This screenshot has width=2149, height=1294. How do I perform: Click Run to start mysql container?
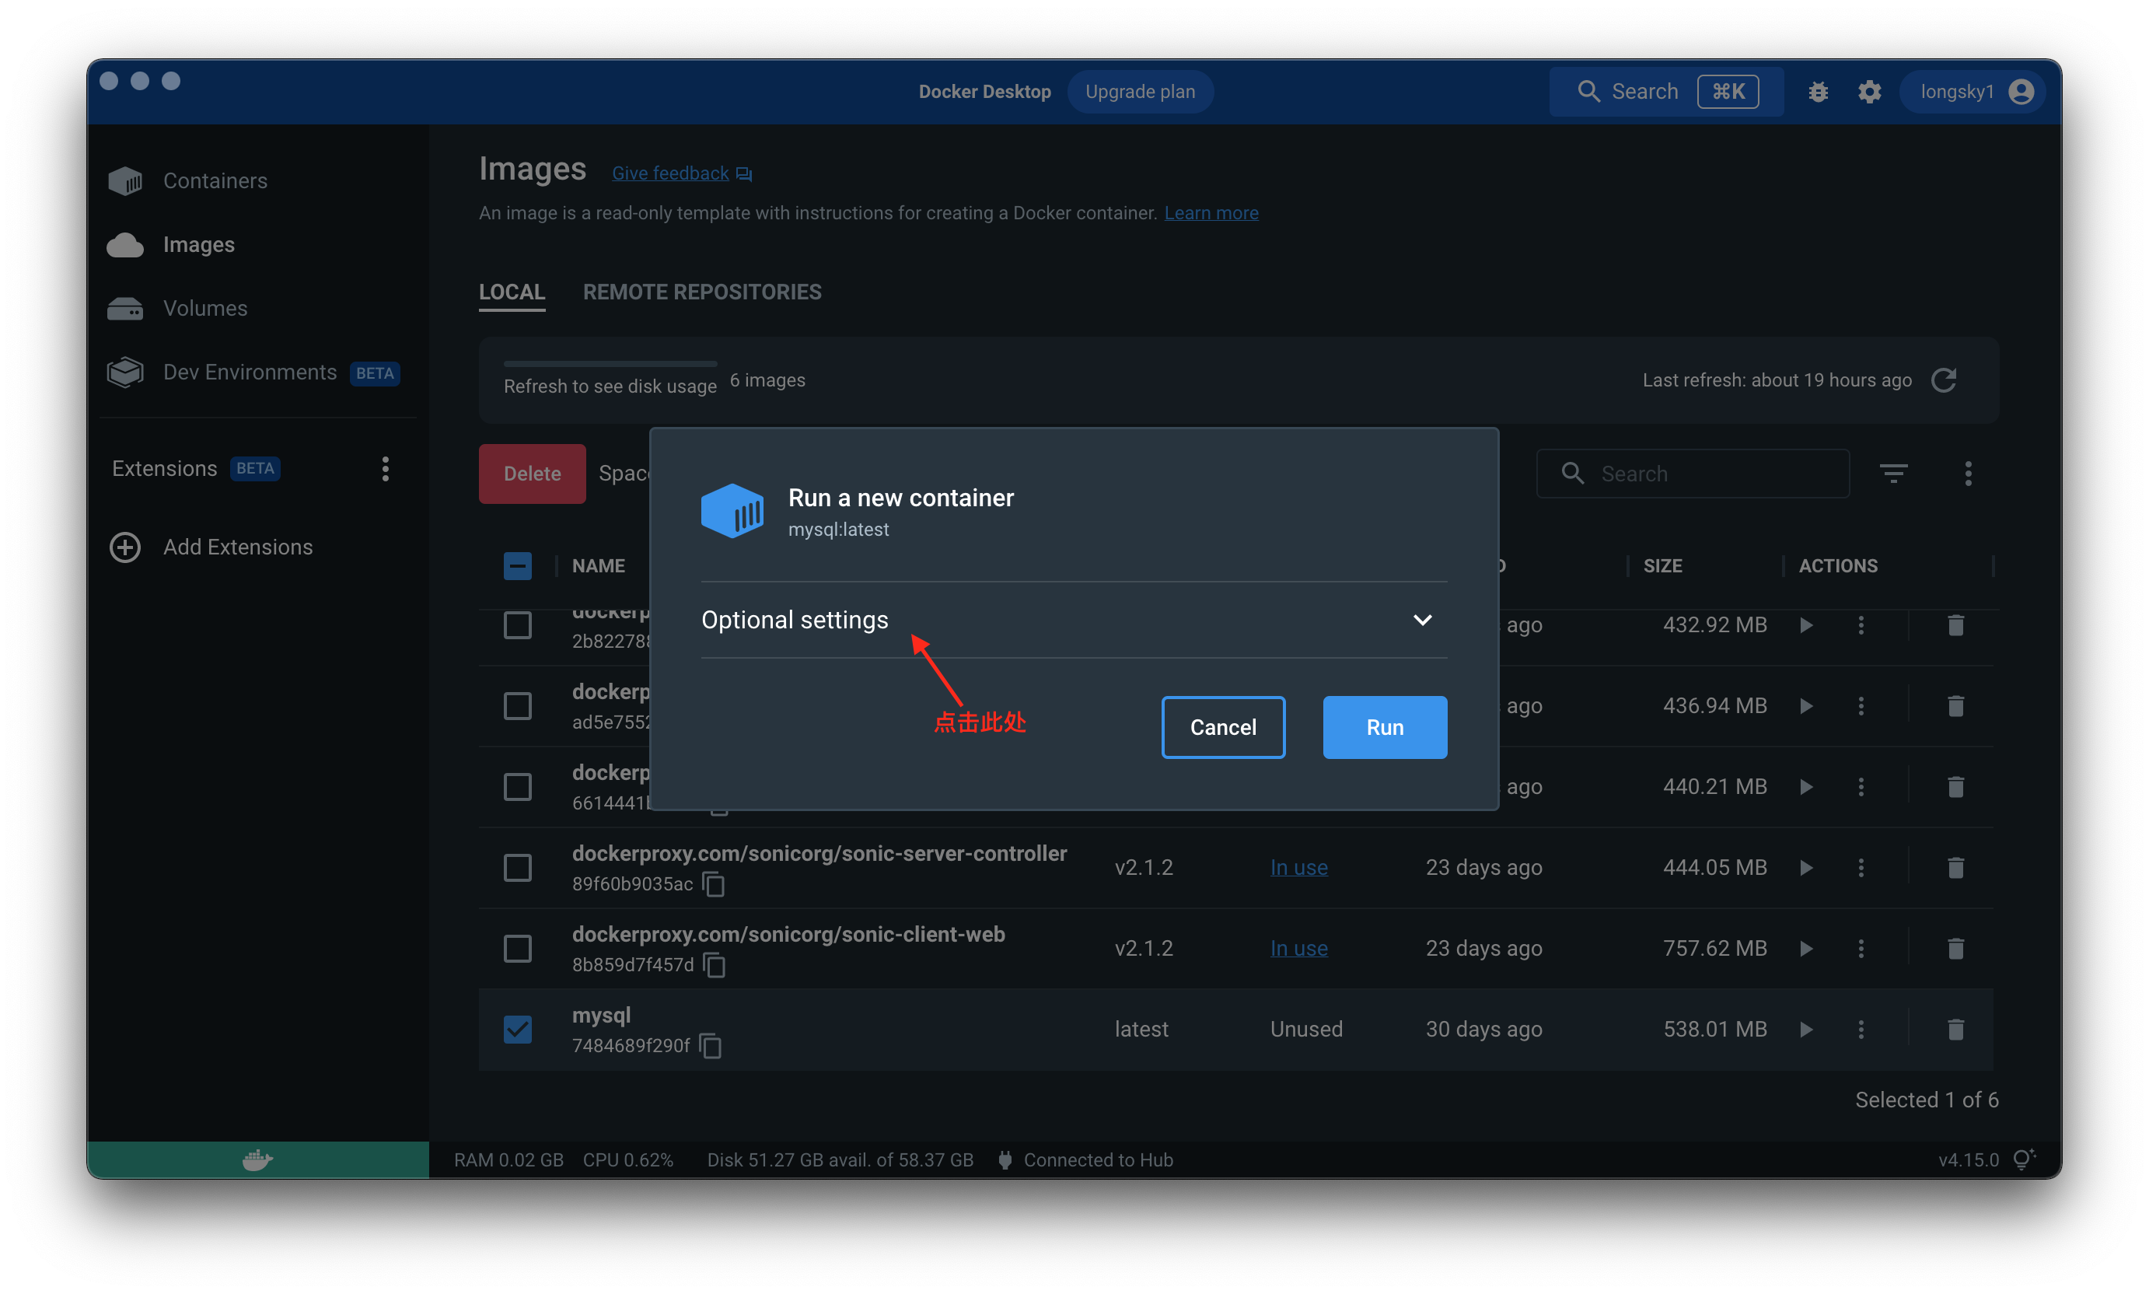(1385, 727)
